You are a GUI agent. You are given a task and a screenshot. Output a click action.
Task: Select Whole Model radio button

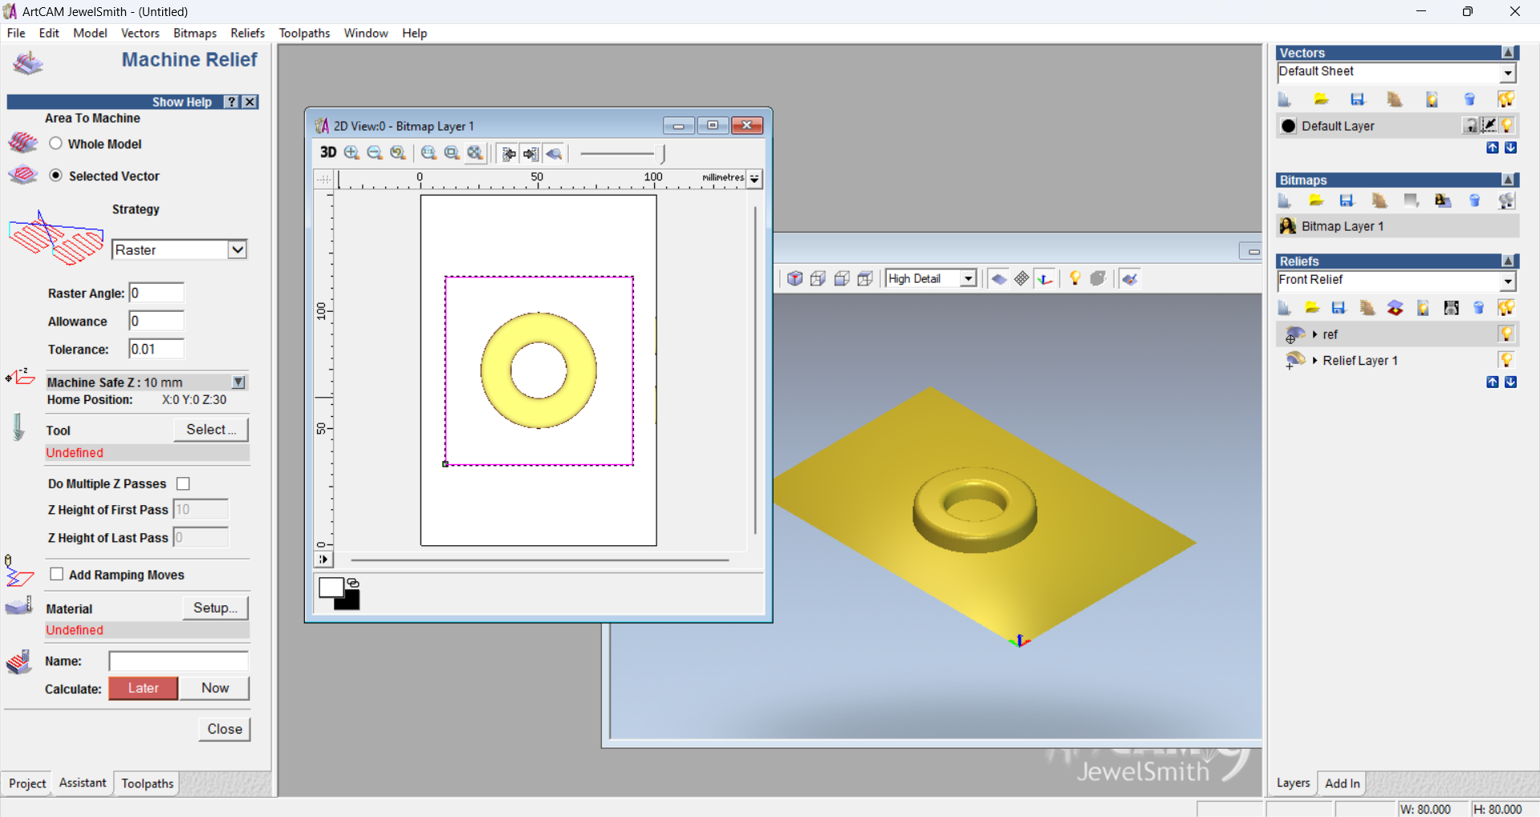coord(55,144)
